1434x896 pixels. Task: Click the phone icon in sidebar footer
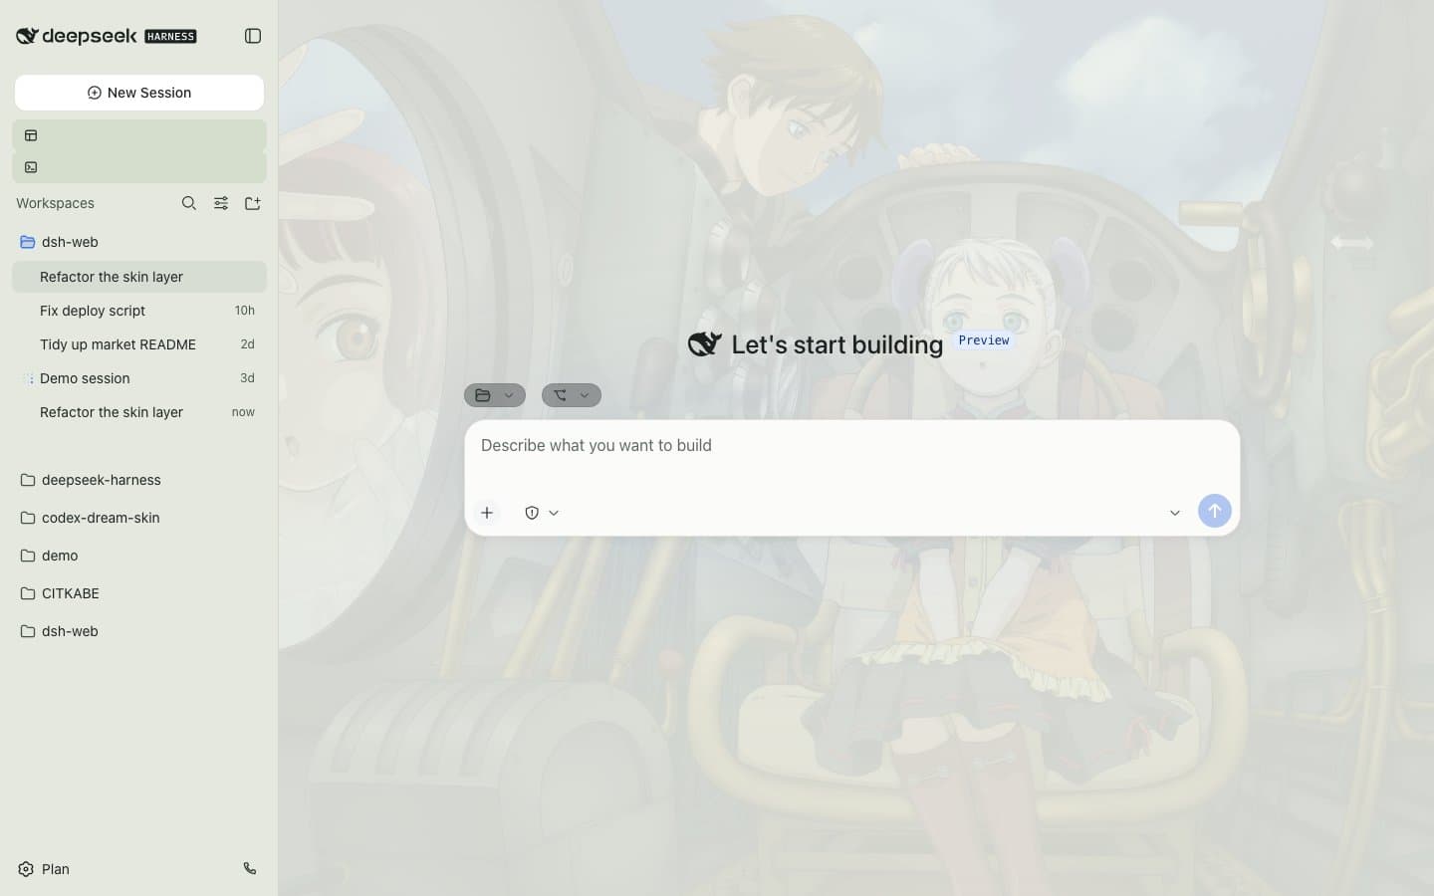click(250, 868)
